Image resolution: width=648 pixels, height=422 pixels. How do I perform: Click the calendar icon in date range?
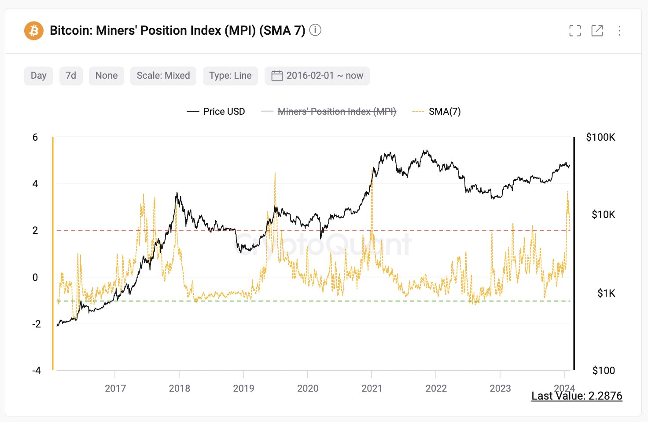tap(276, 76)
